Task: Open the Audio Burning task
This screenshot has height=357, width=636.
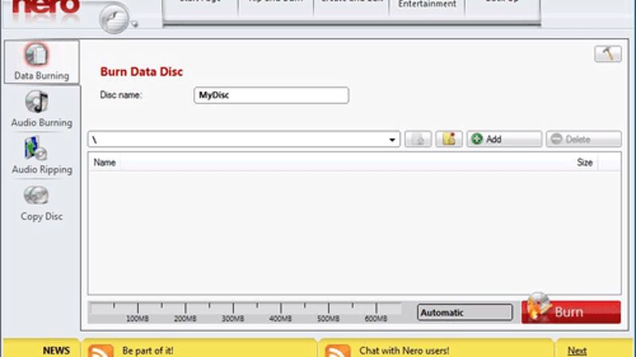Action: [x=41, y=109]
